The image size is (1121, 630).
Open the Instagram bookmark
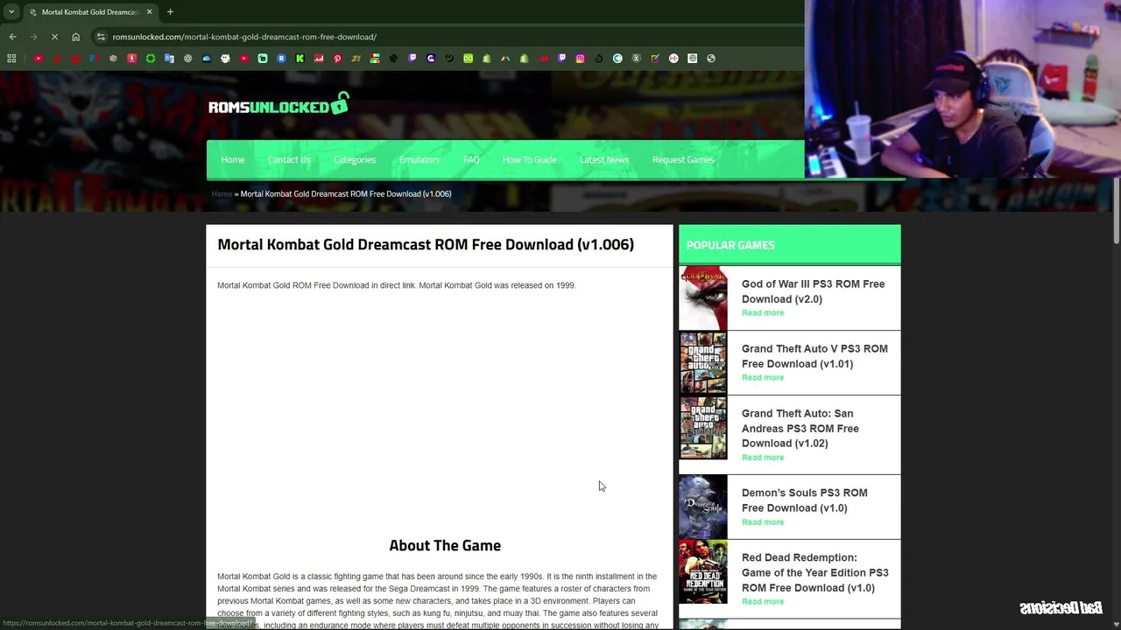[x=581, y=59]
